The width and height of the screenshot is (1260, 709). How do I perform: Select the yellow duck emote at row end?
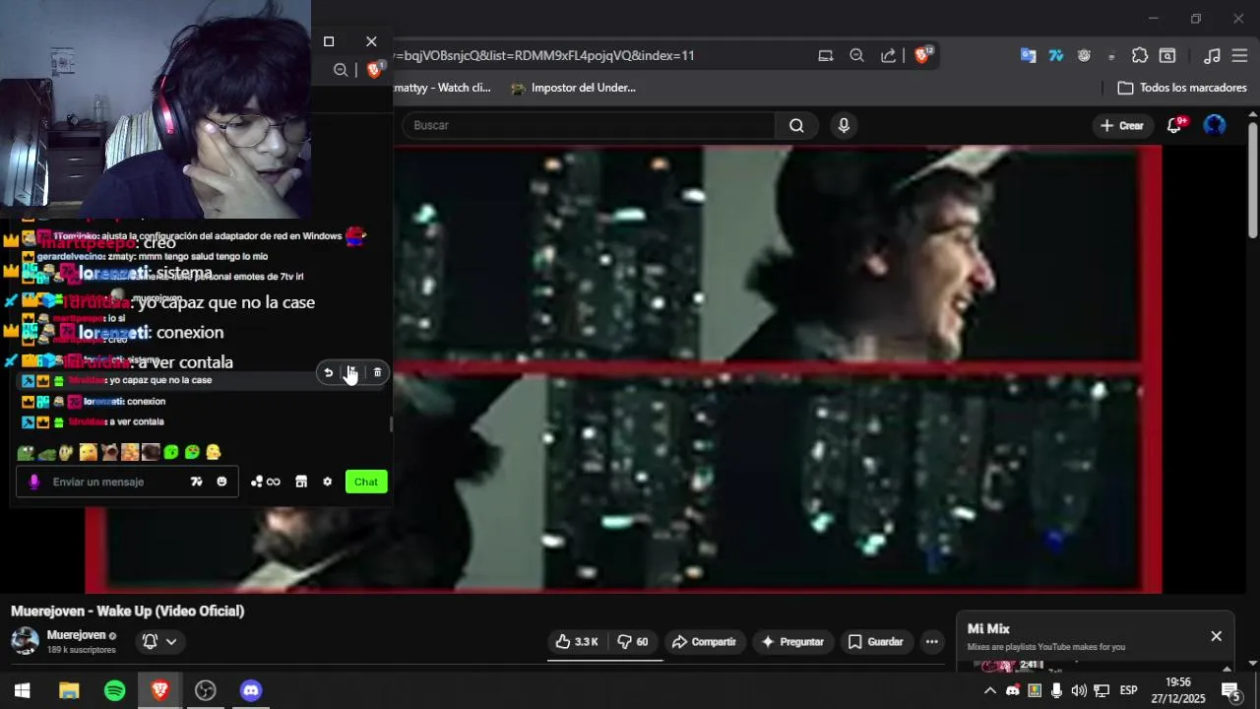pos(213,453)
